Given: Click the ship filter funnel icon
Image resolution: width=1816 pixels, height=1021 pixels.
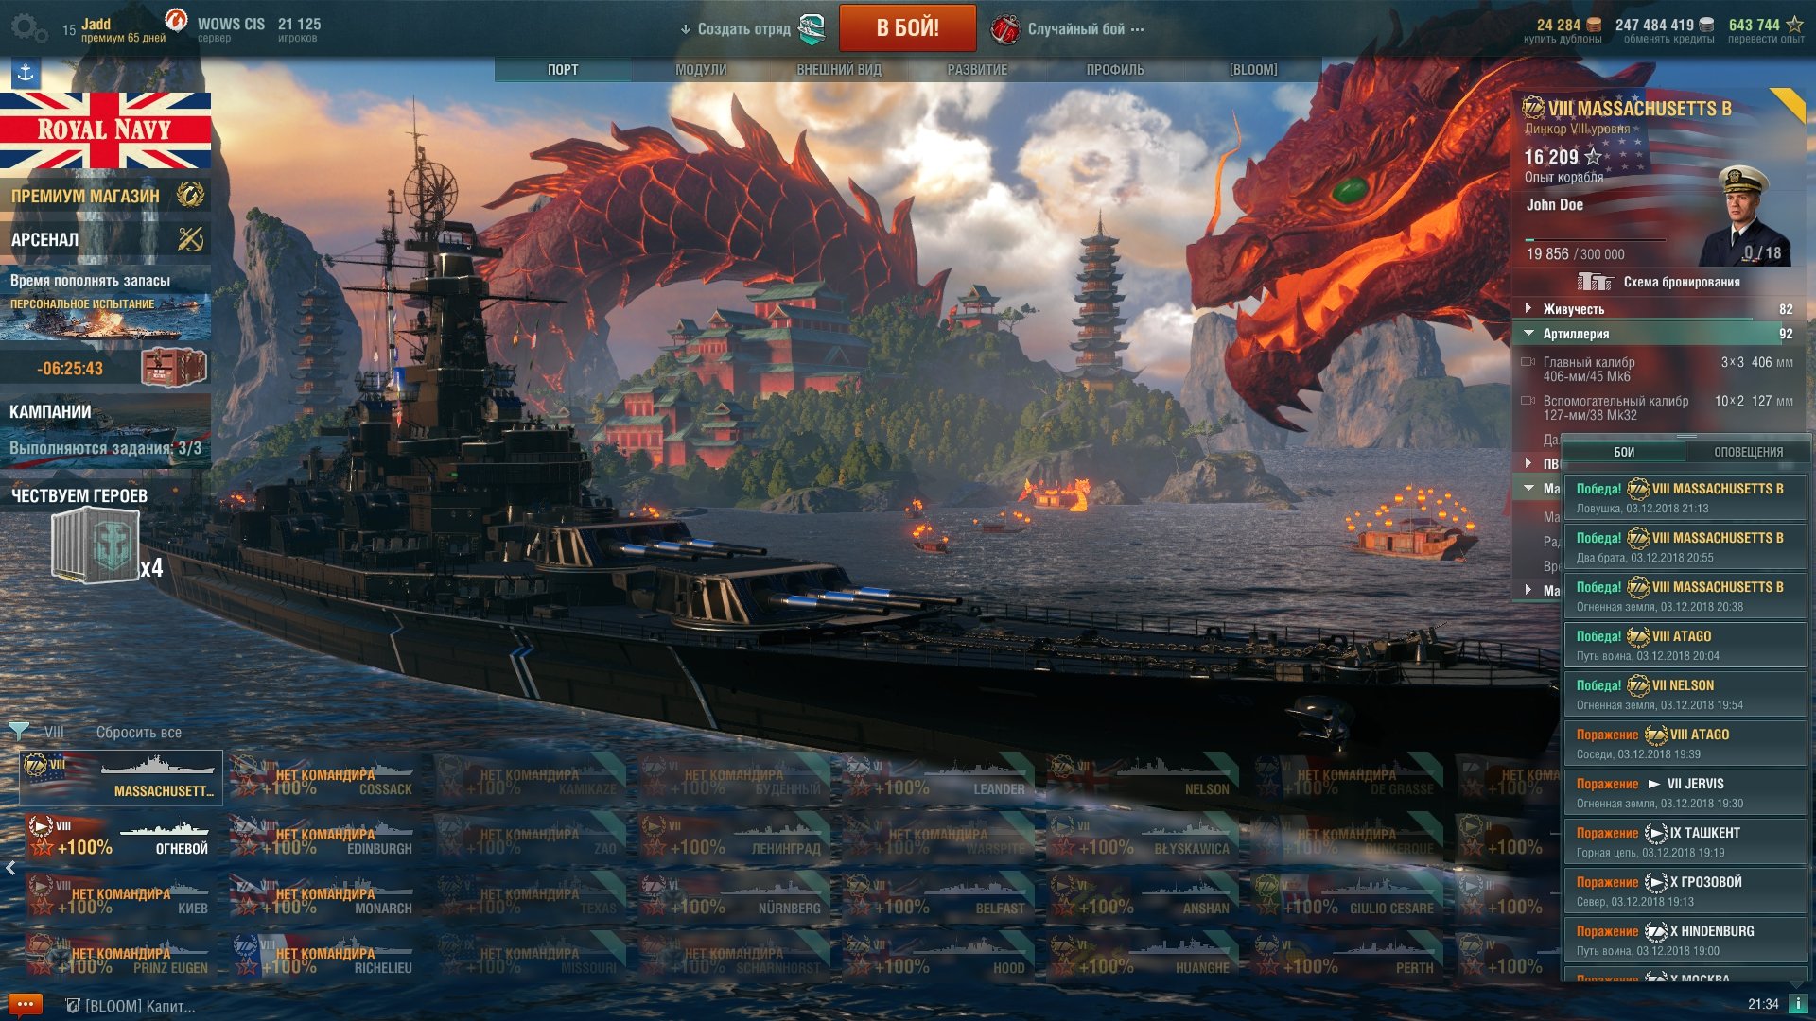Looking at the screenshot, I should click(18, 731).
